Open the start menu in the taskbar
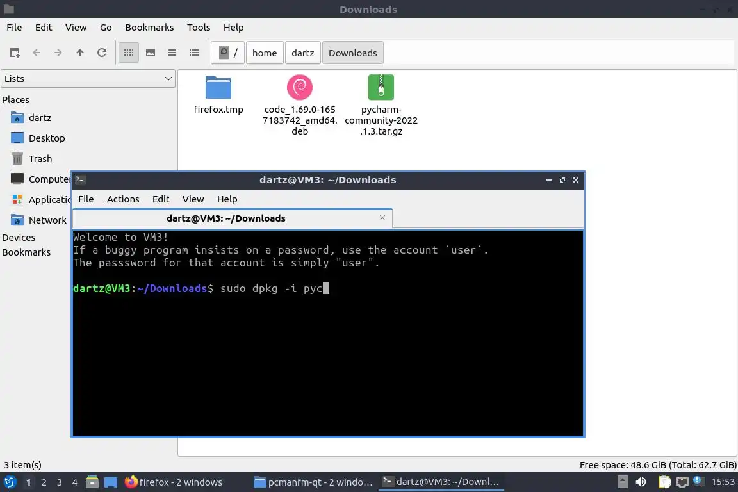Image resolution: width=738 pixels, height=492 pixels. [x=10, y=482]
